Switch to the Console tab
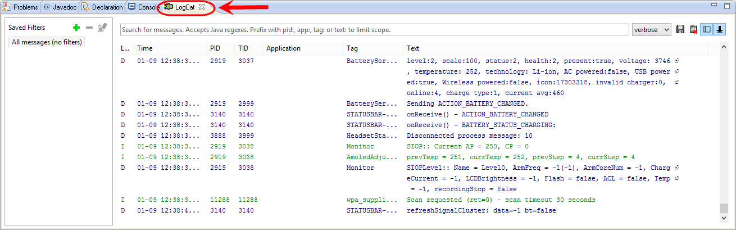736x230 pixels. (143, 7)
